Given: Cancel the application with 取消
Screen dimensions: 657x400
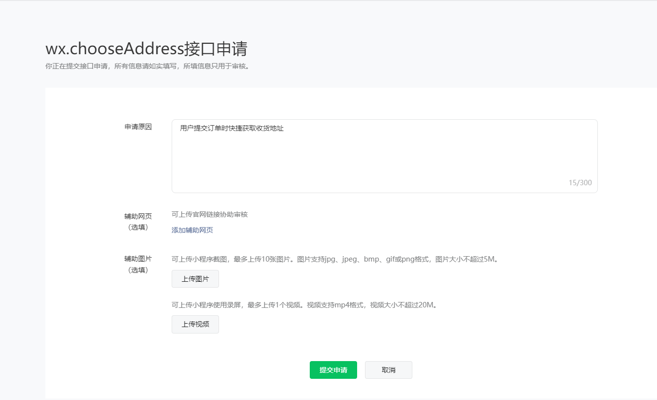Looking at the screenshot, I should (389, 370).
